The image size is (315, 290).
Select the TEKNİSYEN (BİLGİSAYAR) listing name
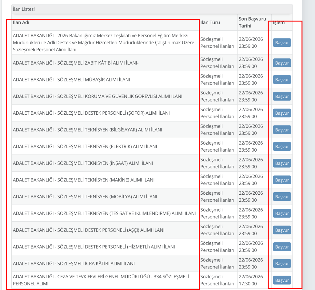pyautogui.click(x=87, y=130)
